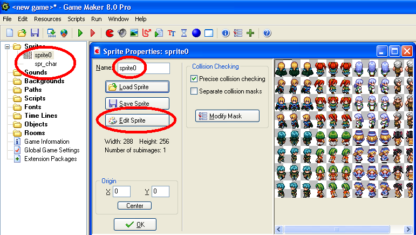Create a room with blue rectangle icon
Screen dimensions: 416x235
click(x=209, y=33)
